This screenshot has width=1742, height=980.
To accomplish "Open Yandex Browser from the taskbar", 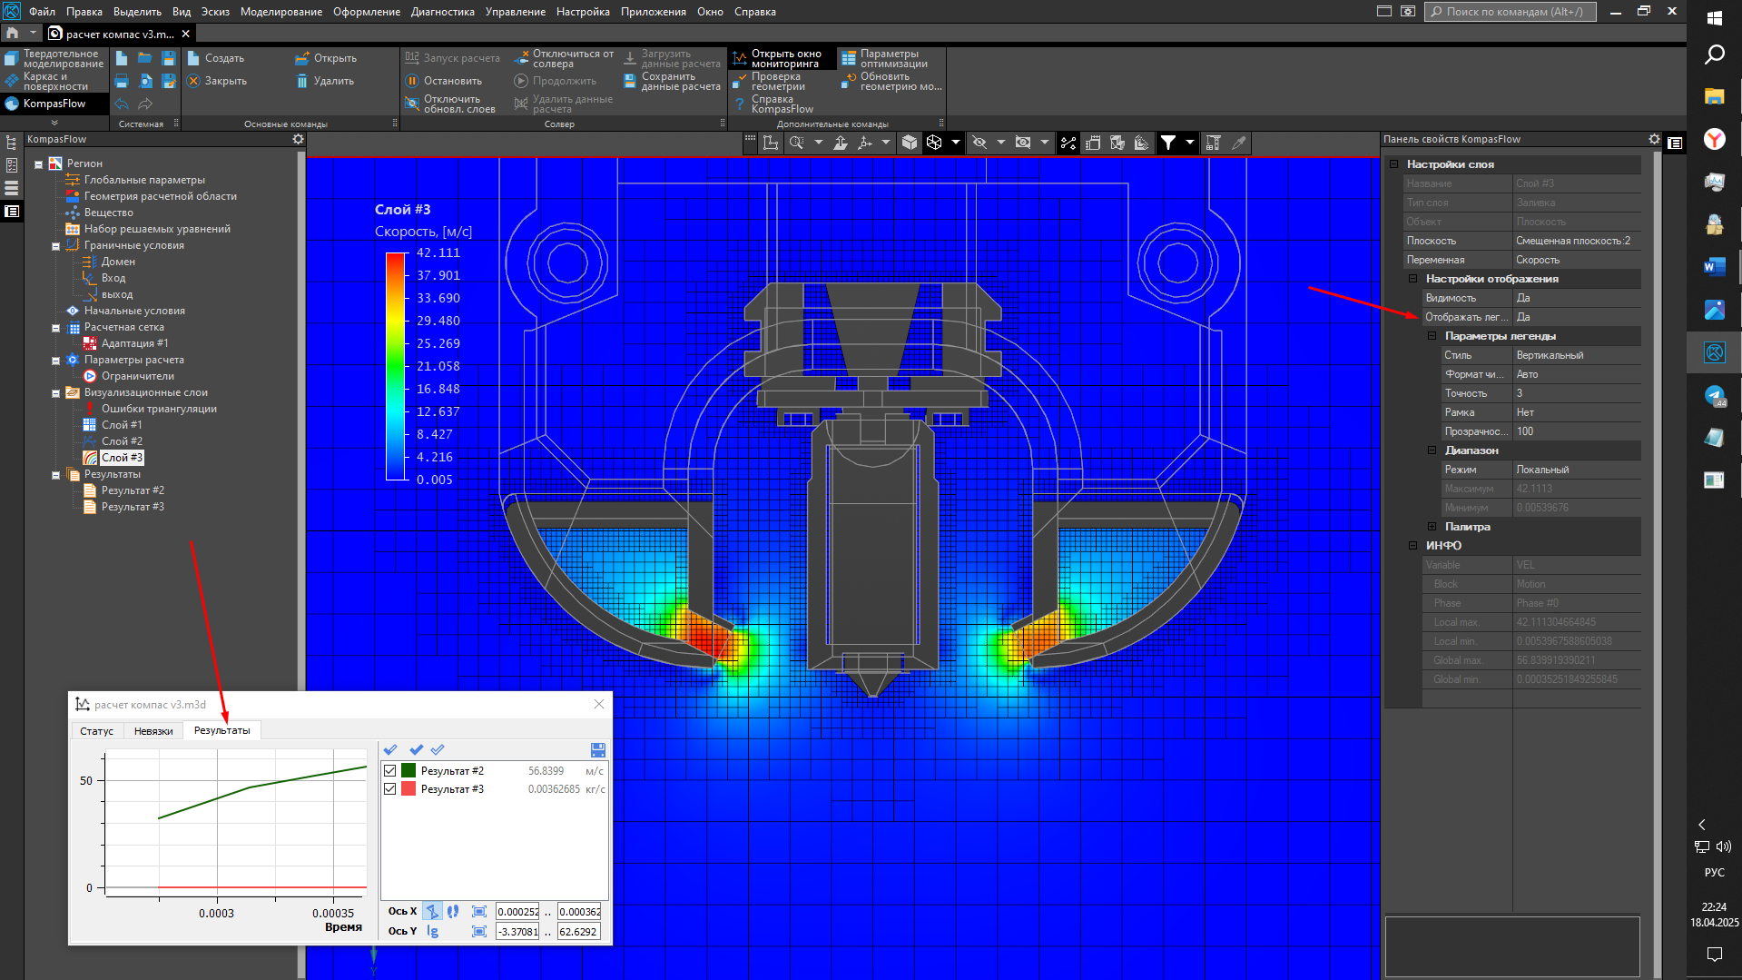I will pyautogui.click(x=1714, y=139).
